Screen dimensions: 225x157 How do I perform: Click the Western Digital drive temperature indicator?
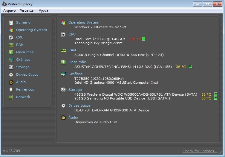tap(216, 94)
